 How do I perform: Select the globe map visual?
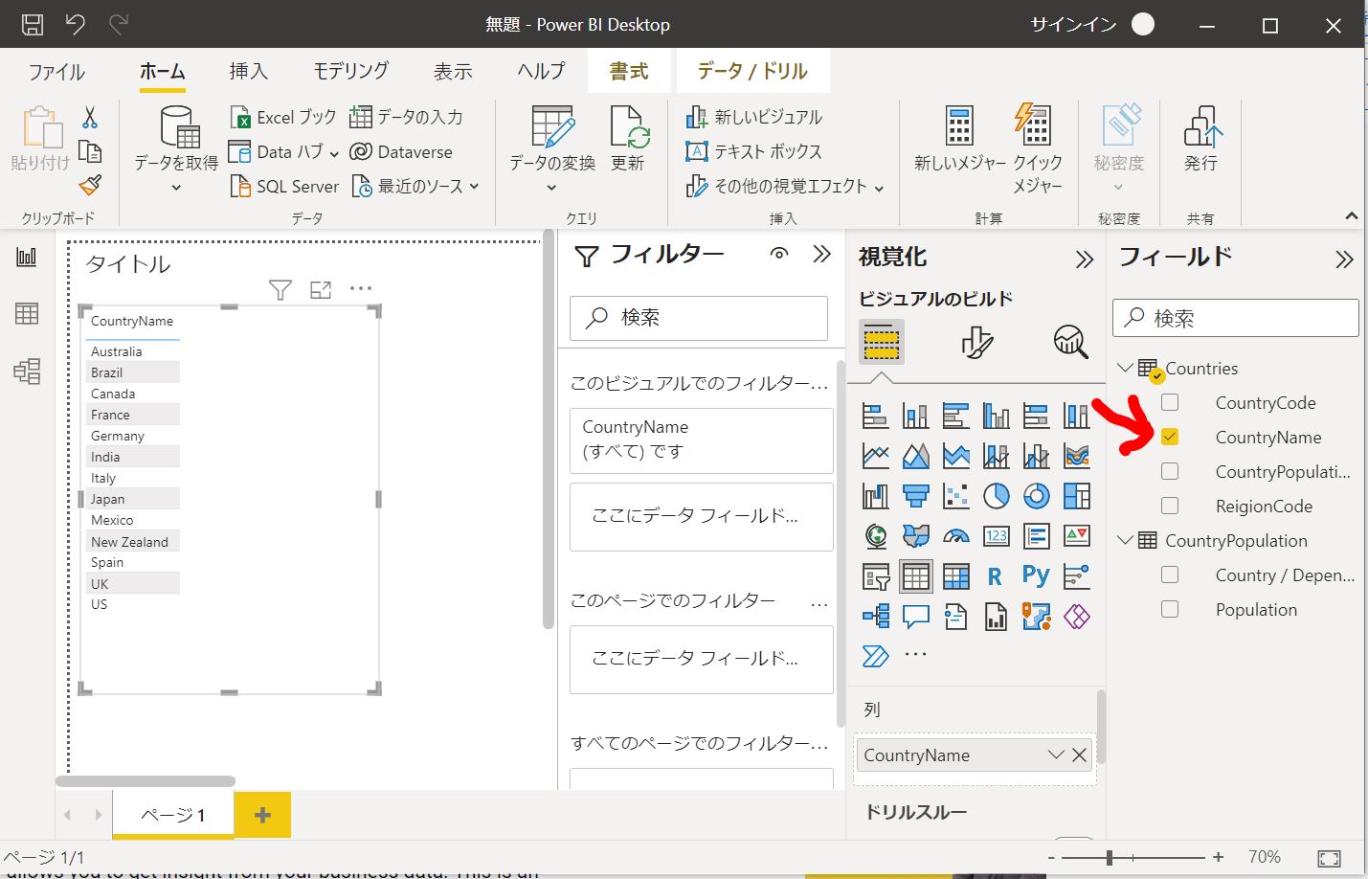[875, 536]
